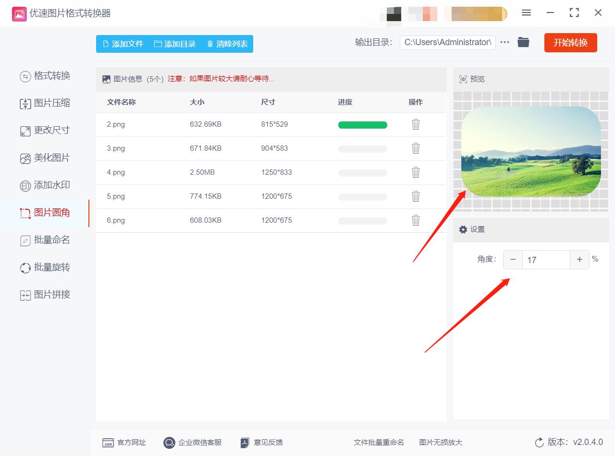Select the 批量旋转 batch rotate tool

click(46, 267)
